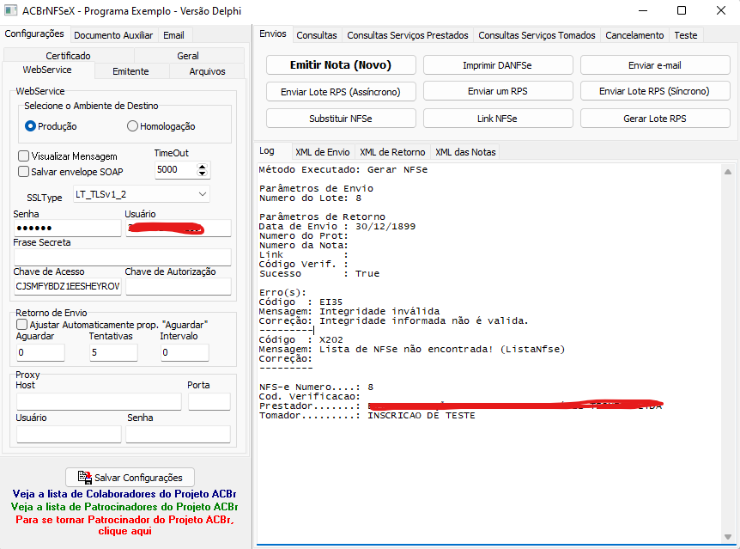The image size is (740, 549).
Task: Show the XML de Envio tab
Action: (323, 152)
